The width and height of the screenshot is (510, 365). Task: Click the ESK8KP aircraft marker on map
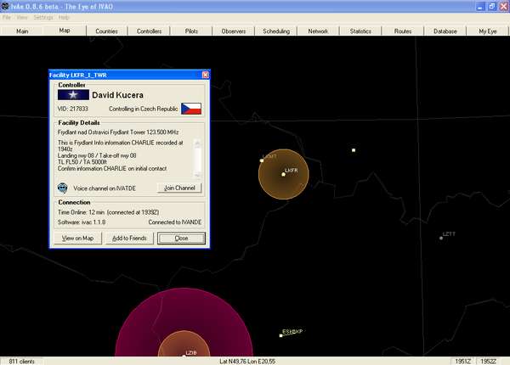tap(281, 335)
